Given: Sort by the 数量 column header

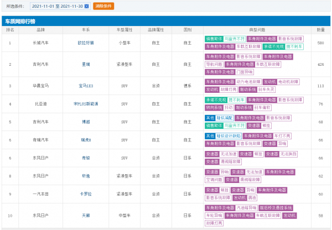Looking at the screenshot, I should point(320,29).
